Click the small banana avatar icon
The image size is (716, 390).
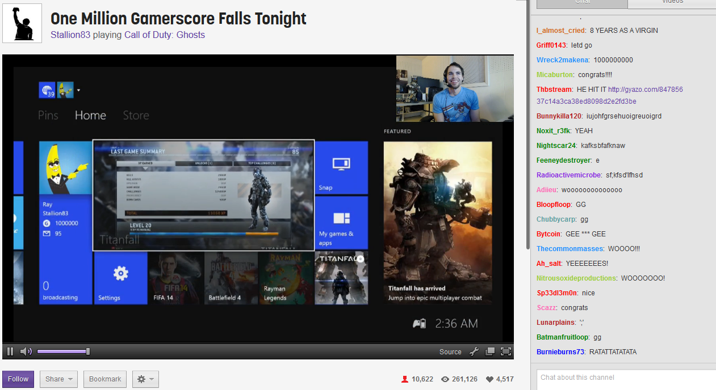[65, 90]
